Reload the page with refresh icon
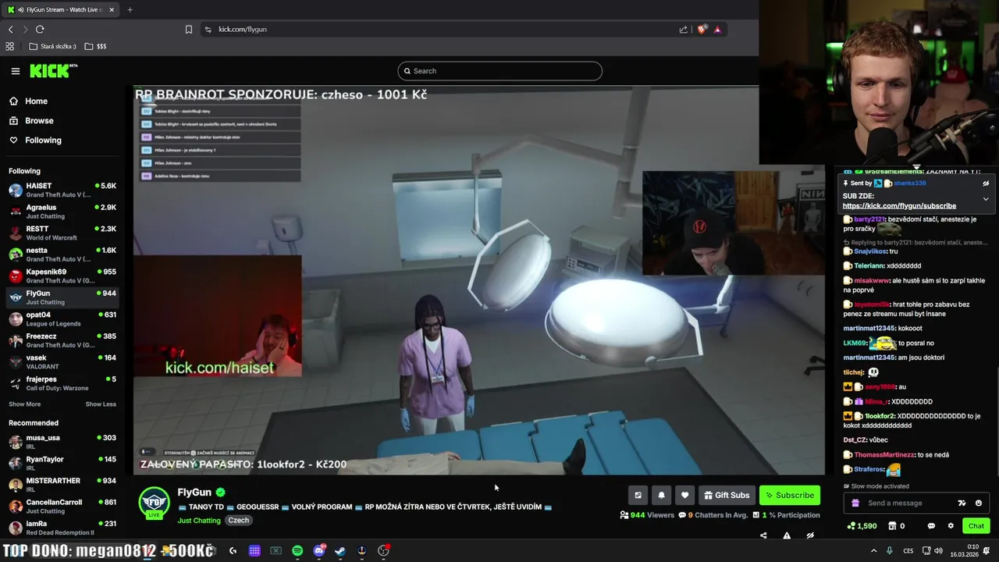This screenshot has width=999, height=562. [x=40, y=30]
